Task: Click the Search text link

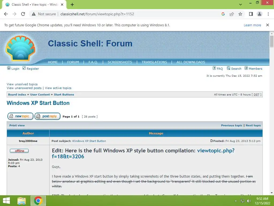Action: pyautogui.click(x=236, y=69)
